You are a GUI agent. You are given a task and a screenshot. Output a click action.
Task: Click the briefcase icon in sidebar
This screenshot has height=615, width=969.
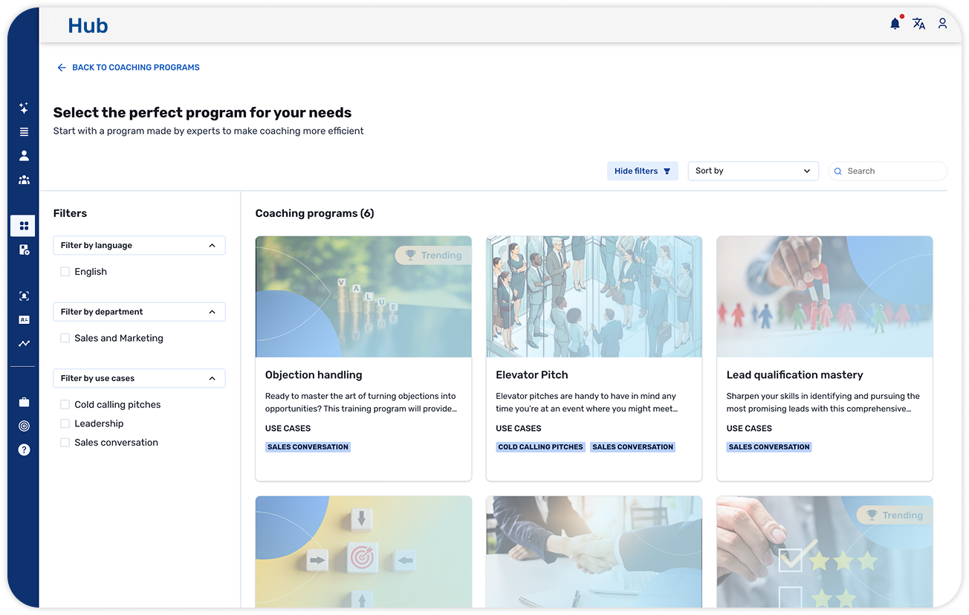[x=24, y=402]
